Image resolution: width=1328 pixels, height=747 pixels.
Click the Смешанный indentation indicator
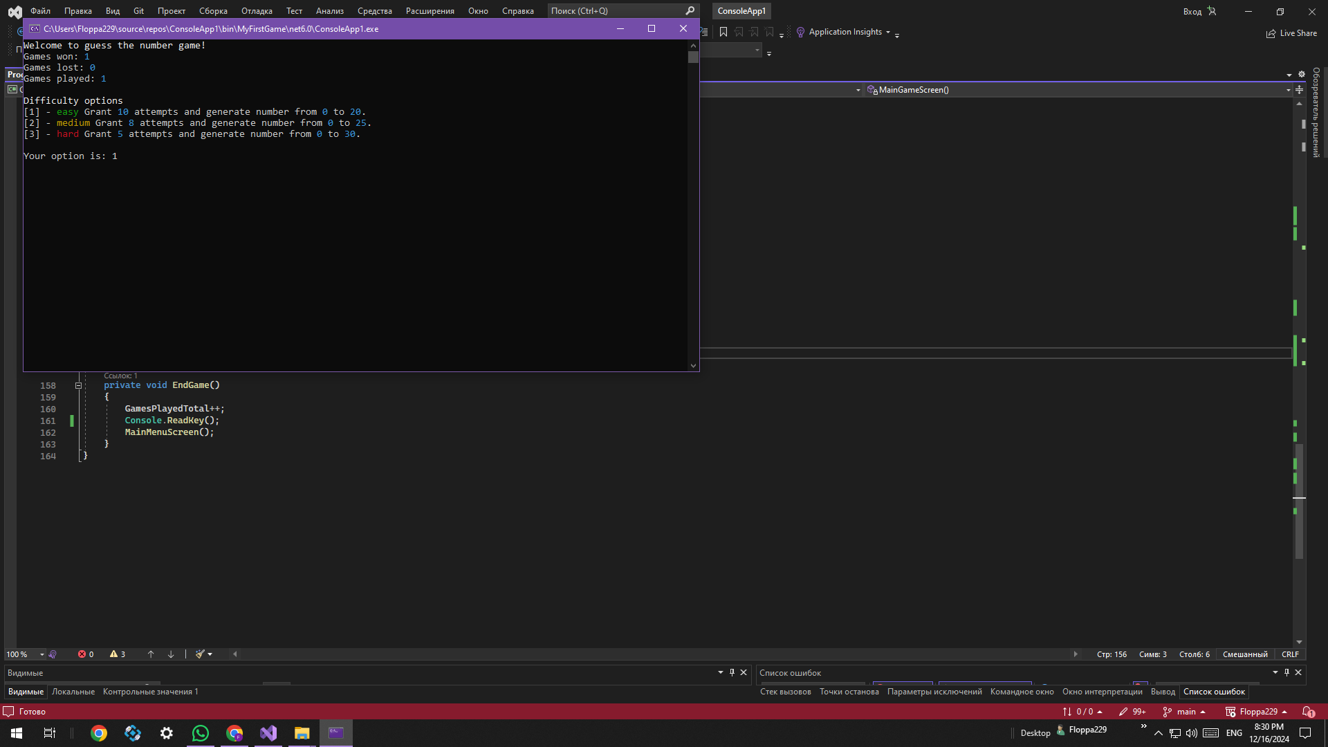(1245, 654)
